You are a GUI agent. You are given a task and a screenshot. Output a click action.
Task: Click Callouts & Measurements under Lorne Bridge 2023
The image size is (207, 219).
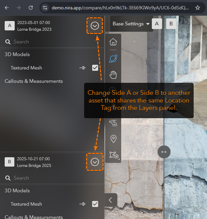pyautogui.click(x=34, y=81)
